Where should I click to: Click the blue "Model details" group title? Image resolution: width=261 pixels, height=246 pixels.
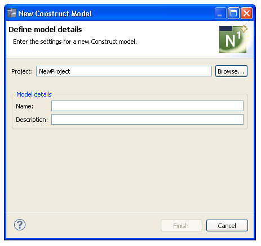[x=34, y=94]
